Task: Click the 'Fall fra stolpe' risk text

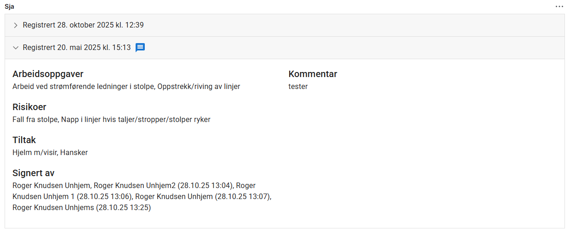Action: (35, 119)
